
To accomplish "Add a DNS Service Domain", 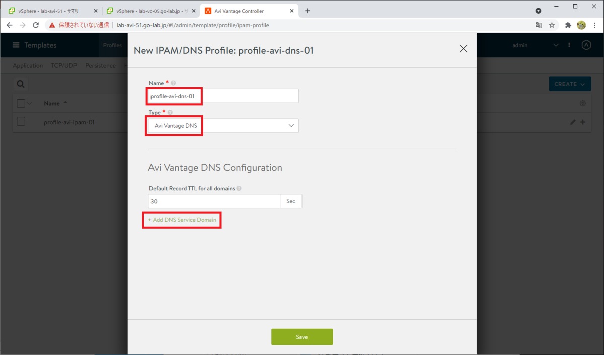I will pyautogui.click(x=182, y=220).
